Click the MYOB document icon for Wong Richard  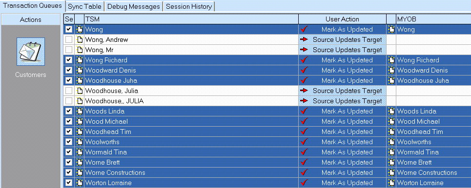[x=391, y=60]
